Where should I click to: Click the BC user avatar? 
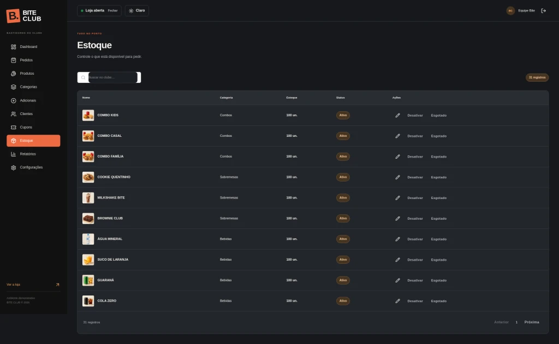pos(510,11)
